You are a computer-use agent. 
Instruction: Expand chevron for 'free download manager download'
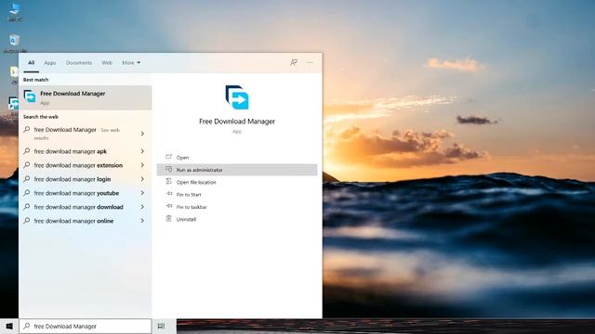click(x=142, y=207)
